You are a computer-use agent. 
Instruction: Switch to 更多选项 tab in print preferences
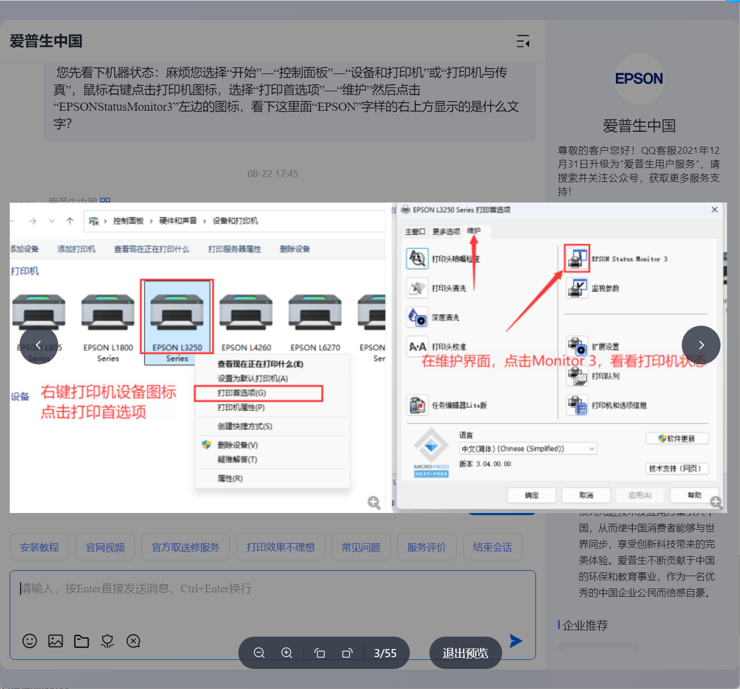tap(446, 232)
